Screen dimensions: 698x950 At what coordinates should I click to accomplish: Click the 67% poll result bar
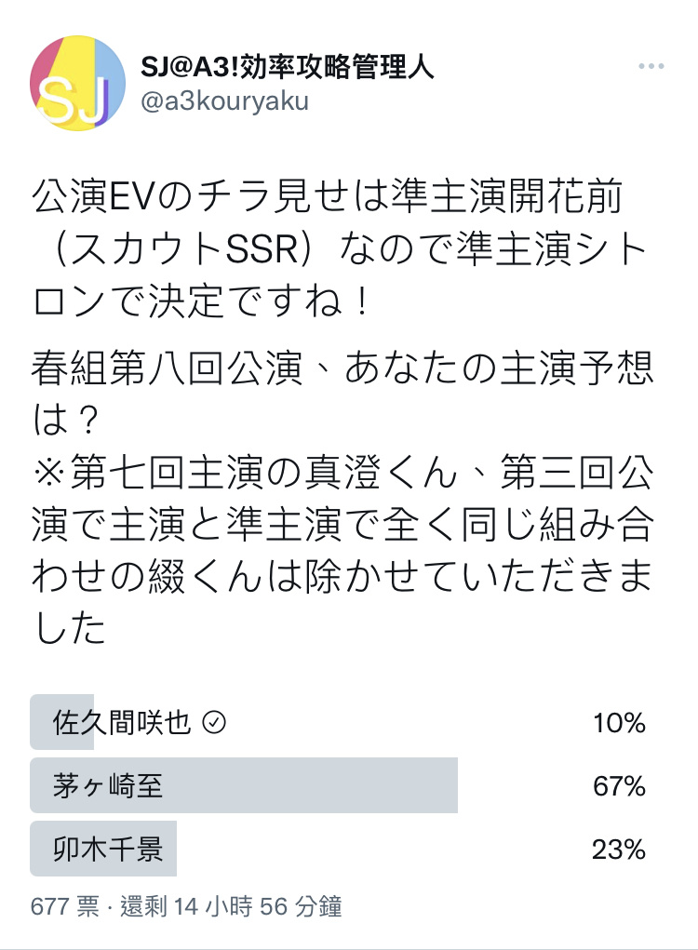244,785
